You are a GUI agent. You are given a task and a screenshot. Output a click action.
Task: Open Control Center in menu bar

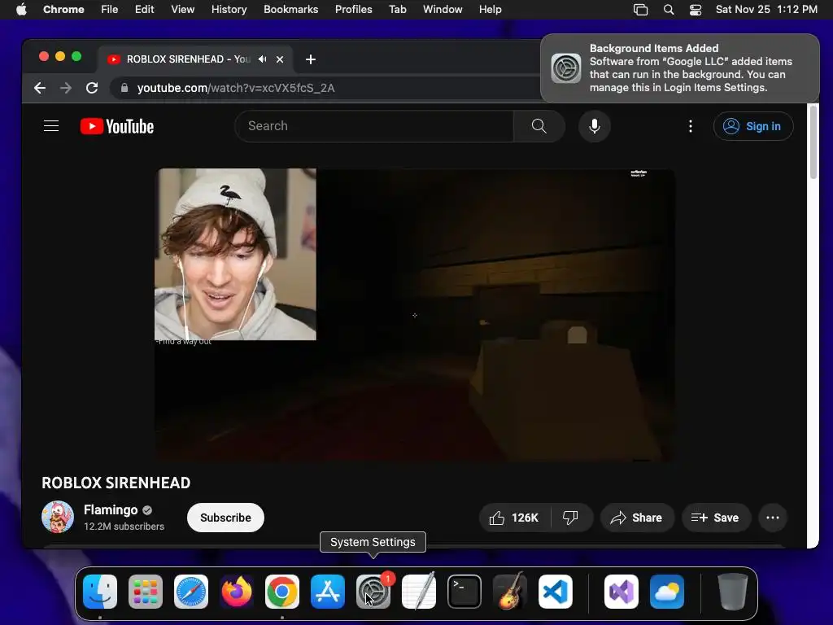click(x=696, y=10)
